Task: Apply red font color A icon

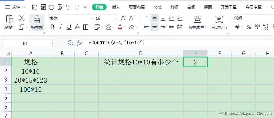Action: 120,27
